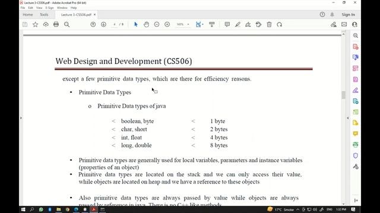Add the file to starred bookmarks

click(36, 24)
